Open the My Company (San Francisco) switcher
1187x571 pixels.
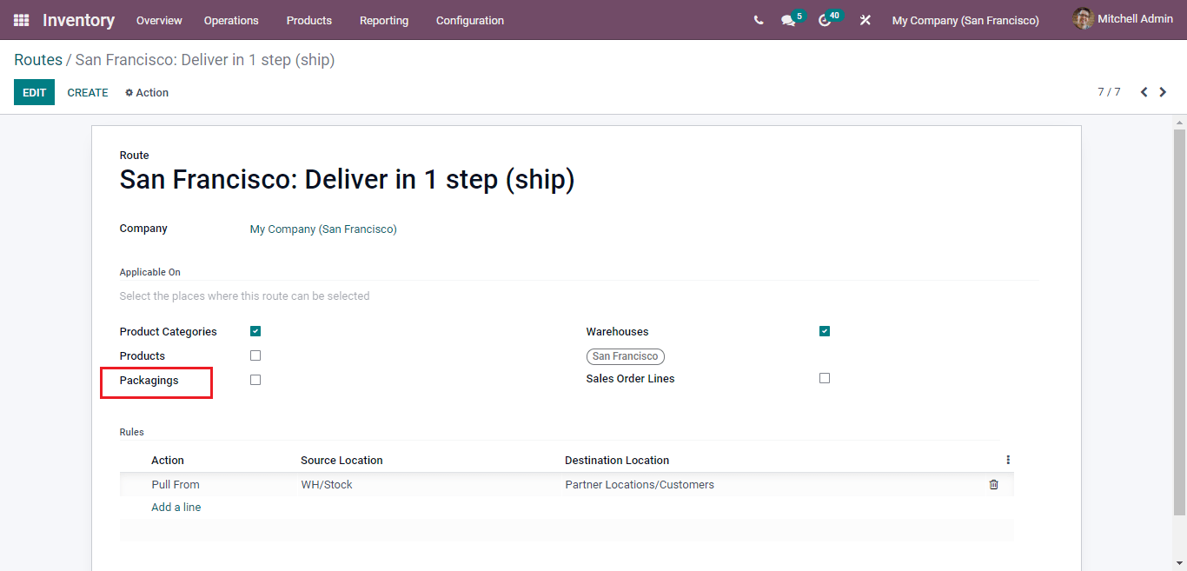965,20
